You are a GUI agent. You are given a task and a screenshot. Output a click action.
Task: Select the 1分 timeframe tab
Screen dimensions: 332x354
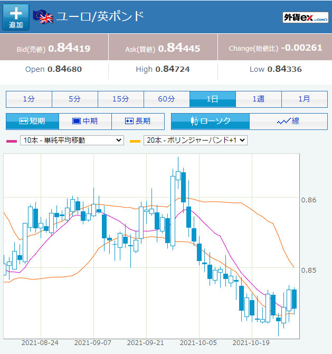29,99
